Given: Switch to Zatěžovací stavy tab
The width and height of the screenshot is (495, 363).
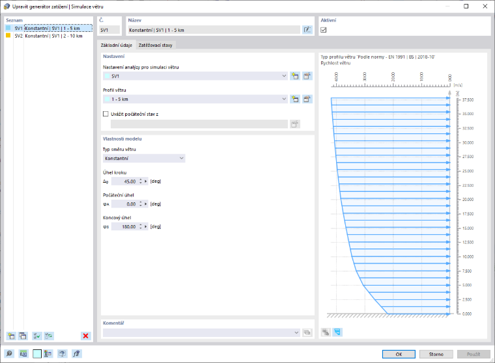Looking at the screenshot, I should 155,45.
